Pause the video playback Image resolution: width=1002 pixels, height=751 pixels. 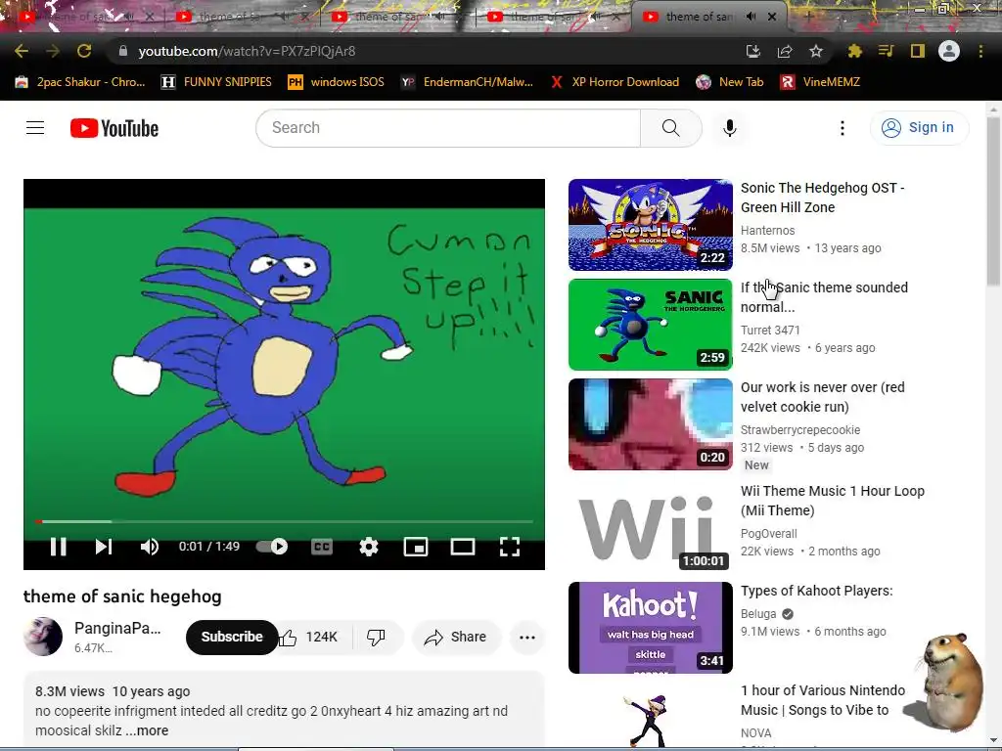pos(58,547)
